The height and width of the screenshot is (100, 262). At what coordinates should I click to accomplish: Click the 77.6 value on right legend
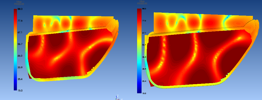[x=144, y=21]
